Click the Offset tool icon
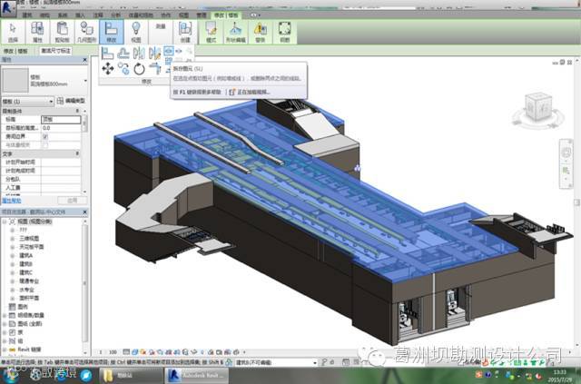This screenshot has width=581, height=384. click(123, 53)
